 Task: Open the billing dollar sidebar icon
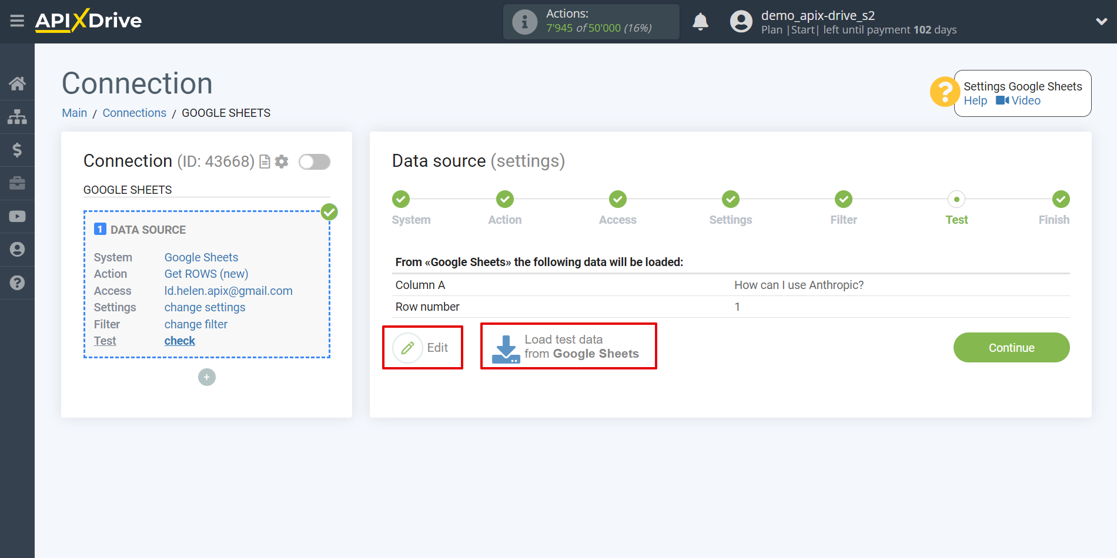17,150
